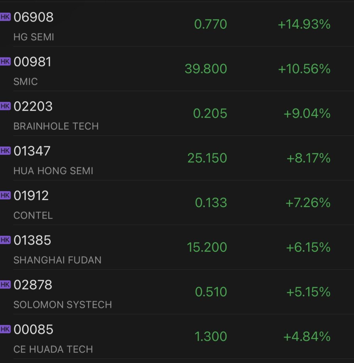This screenshot has height=363, width=354.
Task: Click the +14.93% change value
Action: [x=304, y=24]
